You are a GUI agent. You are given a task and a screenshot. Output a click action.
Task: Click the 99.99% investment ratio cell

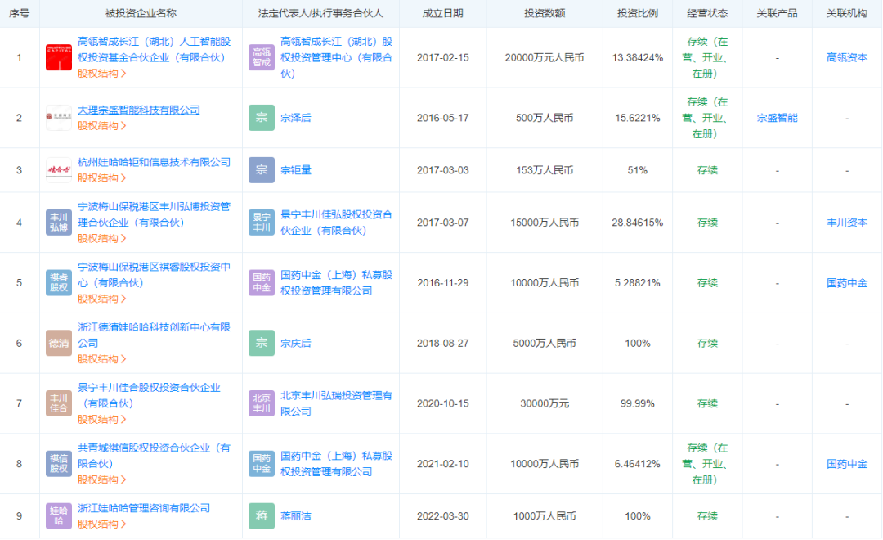(638, 403)
